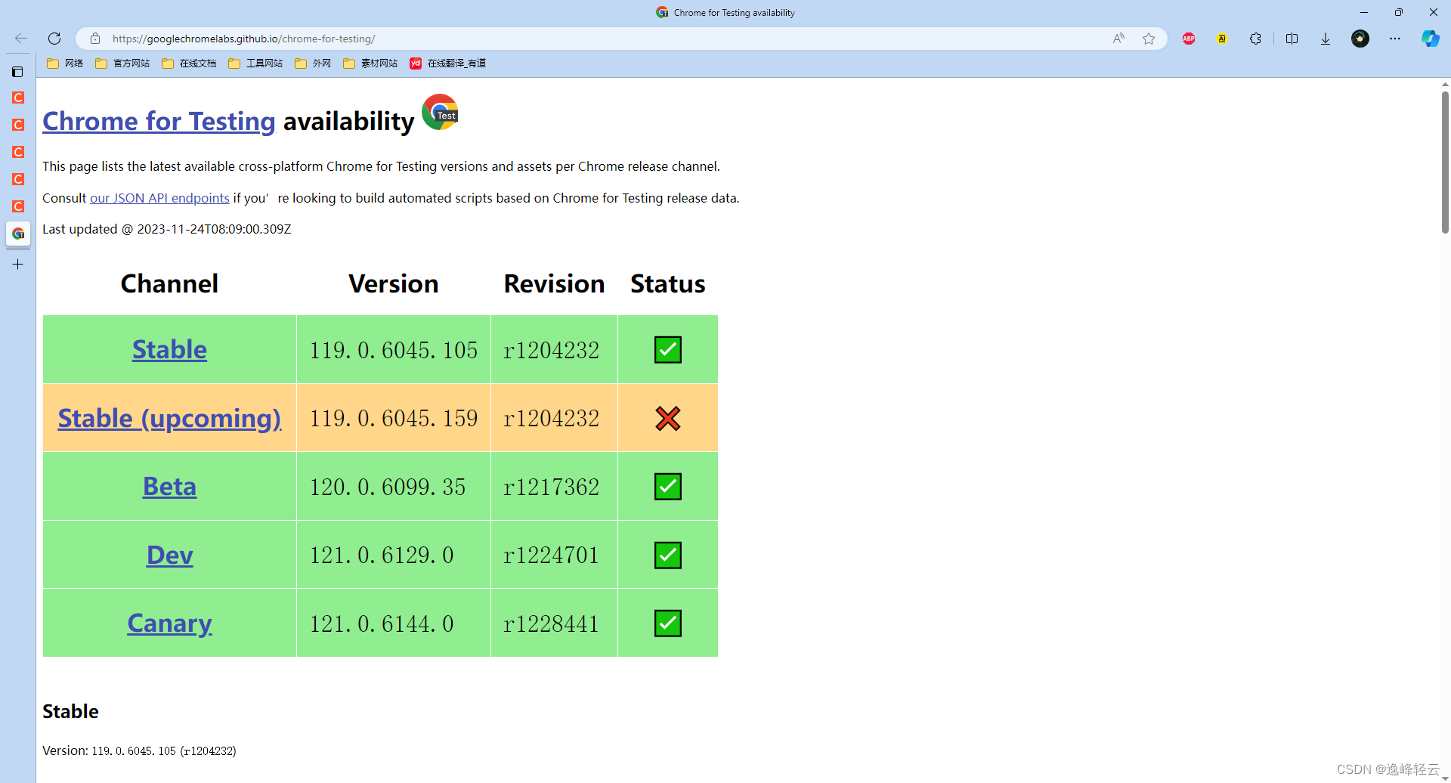Follow the Chrome for Testing heading link
1451x783 pixels.
click(159, 121)
